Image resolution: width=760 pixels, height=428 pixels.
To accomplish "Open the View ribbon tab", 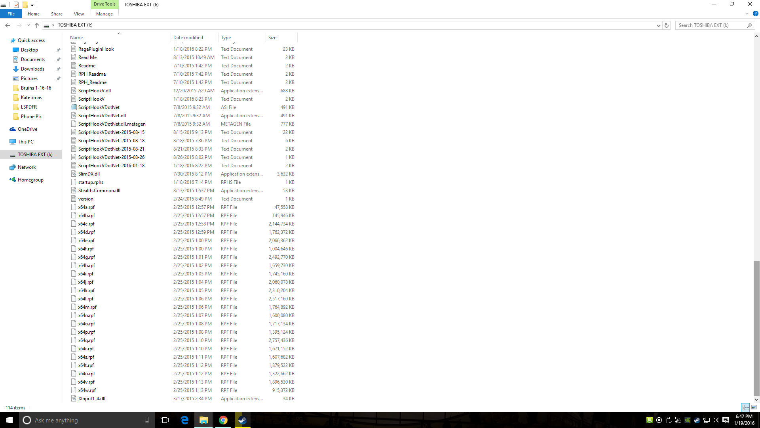I will click(79, 14).
